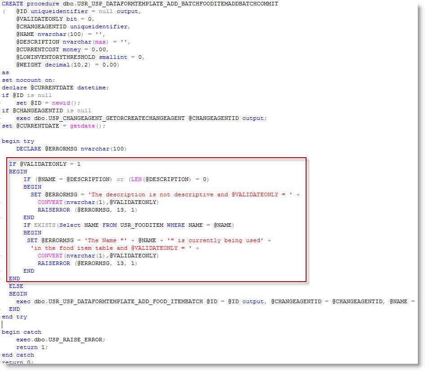Click the 'IF EXISTS' keyword text
The width and height of the screenshot is (425, 371).
pyautogui.click(x=39, y=225)
